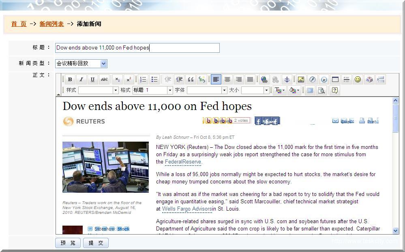Click the bulleted list icon
Viewport: 405px width, 252px height.
click(154, 80)
